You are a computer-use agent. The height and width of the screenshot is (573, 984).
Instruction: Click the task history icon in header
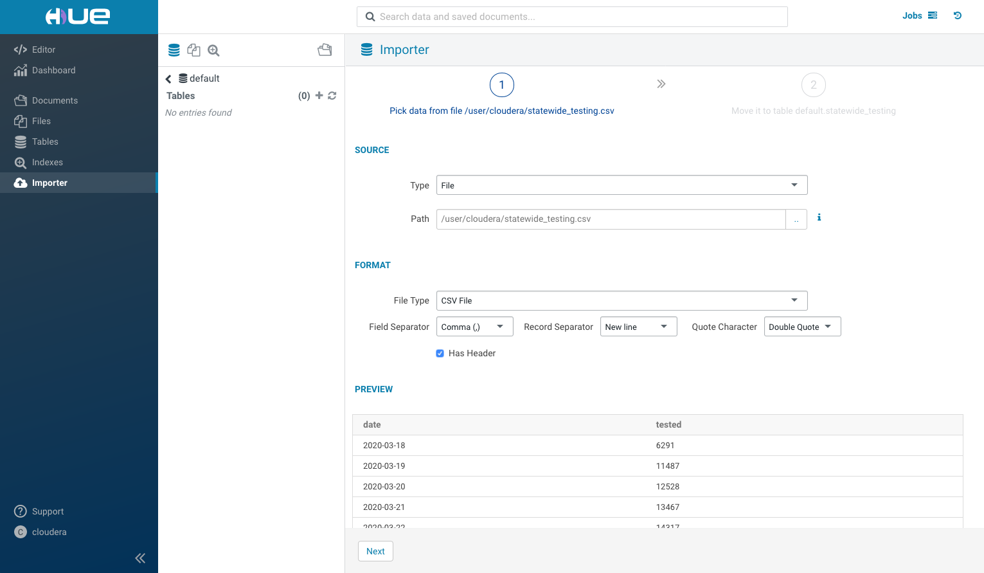(x=957, y=16)
